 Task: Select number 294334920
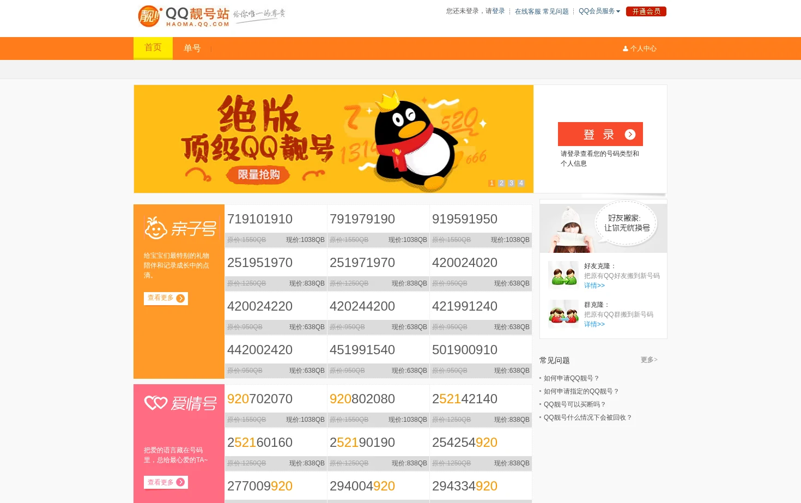click(465, 486)
